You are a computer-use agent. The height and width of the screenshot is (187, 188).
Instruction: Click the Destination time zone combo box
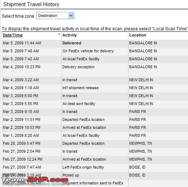pos(55,16)
